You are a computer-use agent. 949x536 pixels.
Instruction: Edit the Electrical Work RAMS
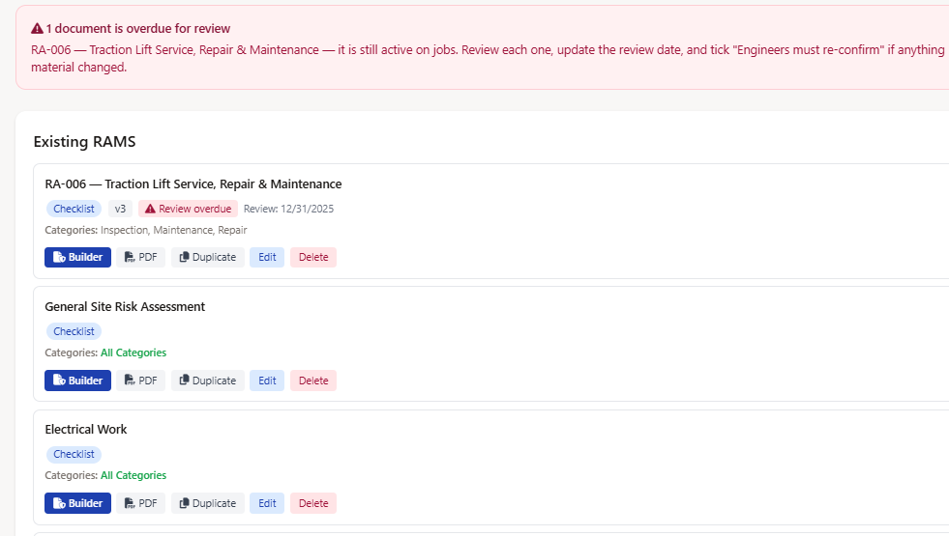(267, 503)
